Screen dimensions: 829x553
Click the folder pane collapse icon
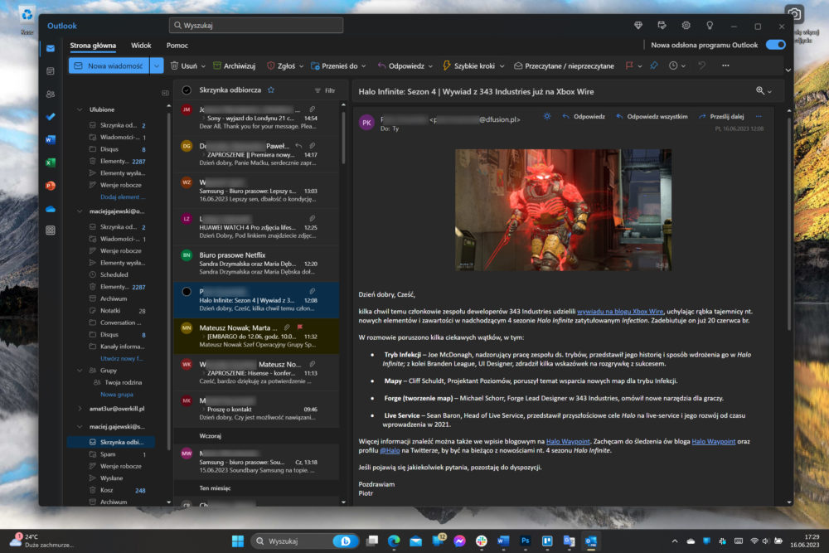click(165, 93)
